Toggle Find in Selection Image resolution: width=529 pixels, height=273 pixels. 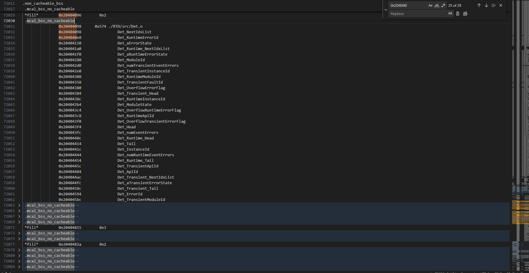[x=494, y=5]
